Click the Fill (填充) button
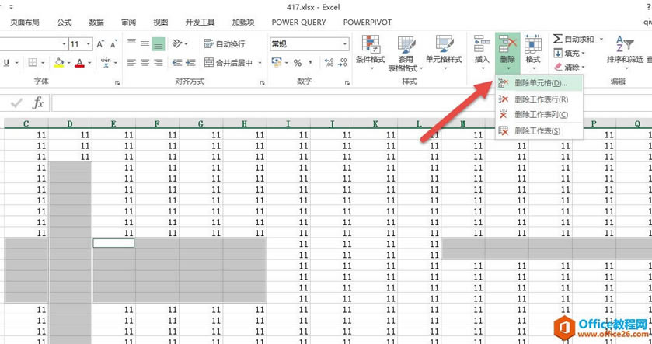The height and width of the screenshot is (344, 652). coord(572,54)
